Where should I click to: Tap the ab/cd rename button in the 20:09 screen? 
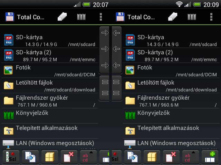(x=190, y=157)
